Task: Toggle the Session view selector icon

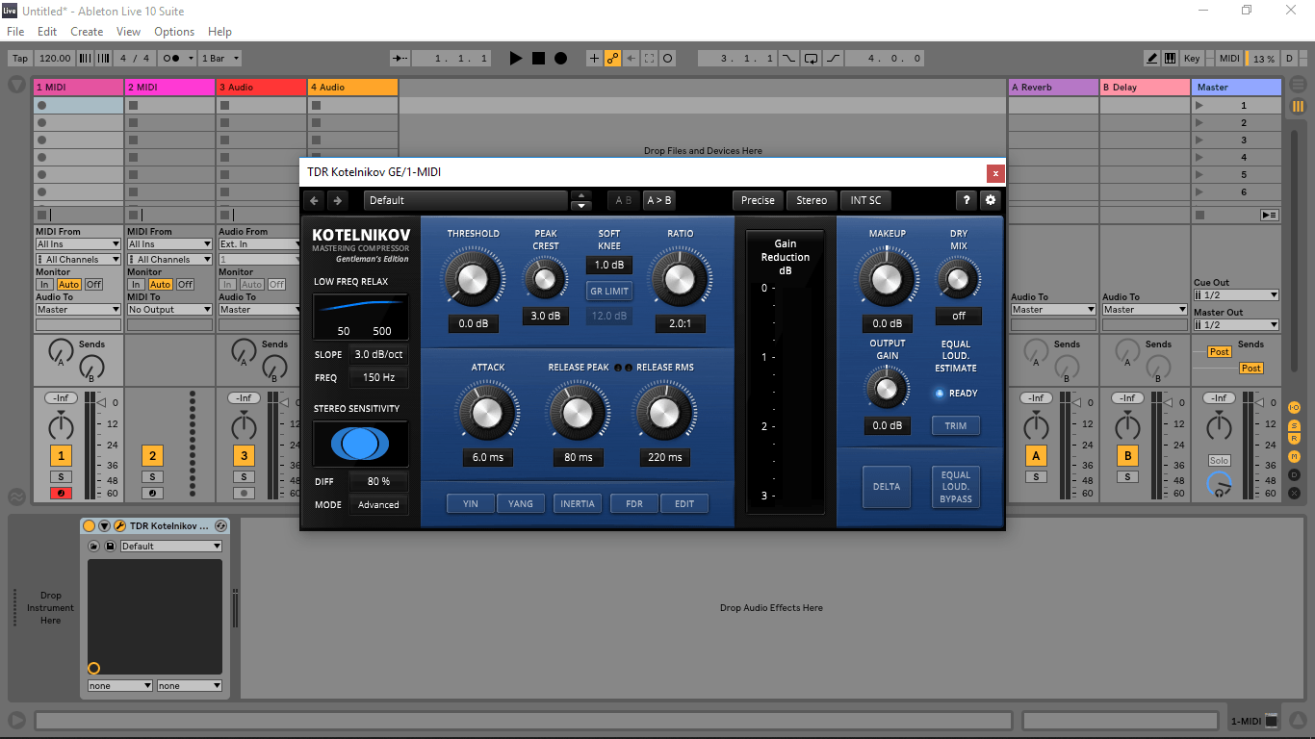Action: click(1298, 106)
